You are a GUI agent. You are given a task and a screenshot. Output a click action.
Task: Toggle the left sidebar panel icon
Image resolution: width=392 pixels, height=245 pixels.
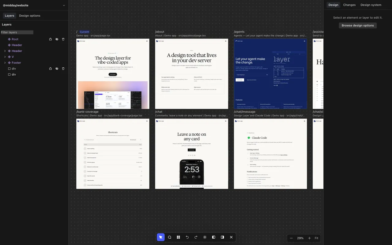213,237
